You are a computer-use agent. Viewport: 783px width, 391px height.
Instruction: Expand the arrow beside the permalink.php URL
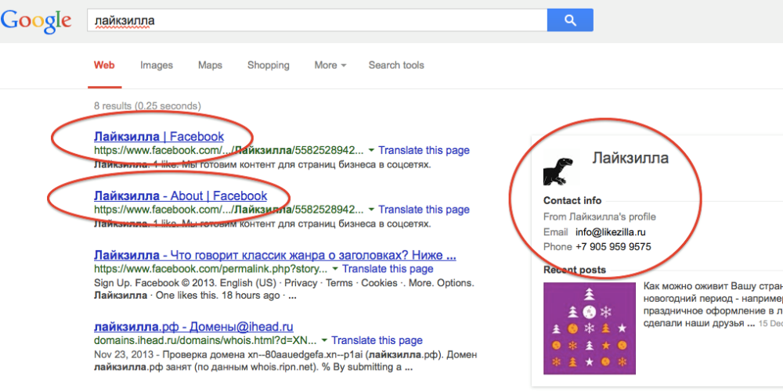[x=335, y=269]
